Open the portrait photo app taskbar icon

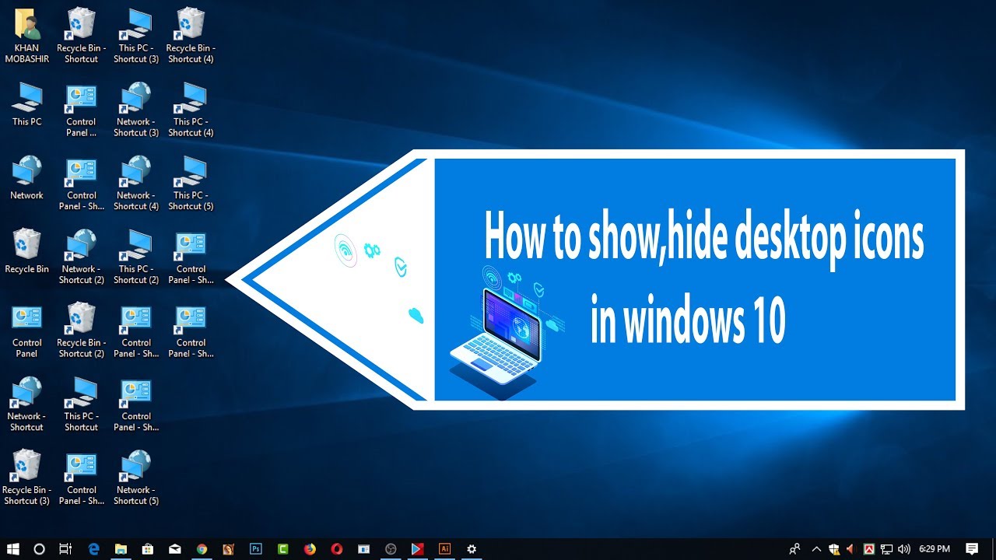click(229, 548)
